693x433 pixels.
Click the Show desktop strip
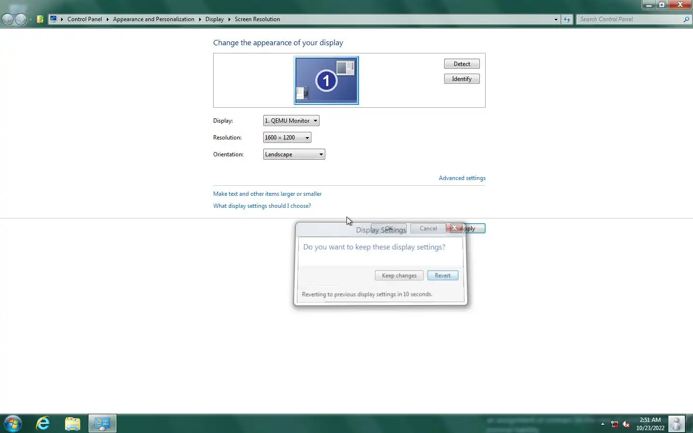690,424
